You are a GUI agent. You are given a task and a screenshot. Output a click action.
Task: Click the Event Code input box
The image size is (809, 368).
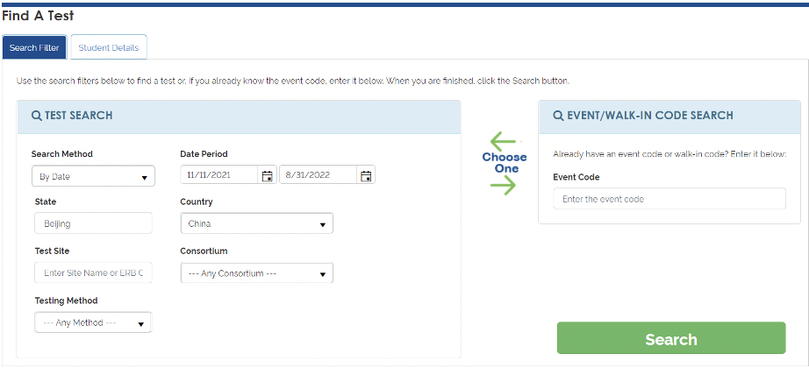[x=669, y=199]
